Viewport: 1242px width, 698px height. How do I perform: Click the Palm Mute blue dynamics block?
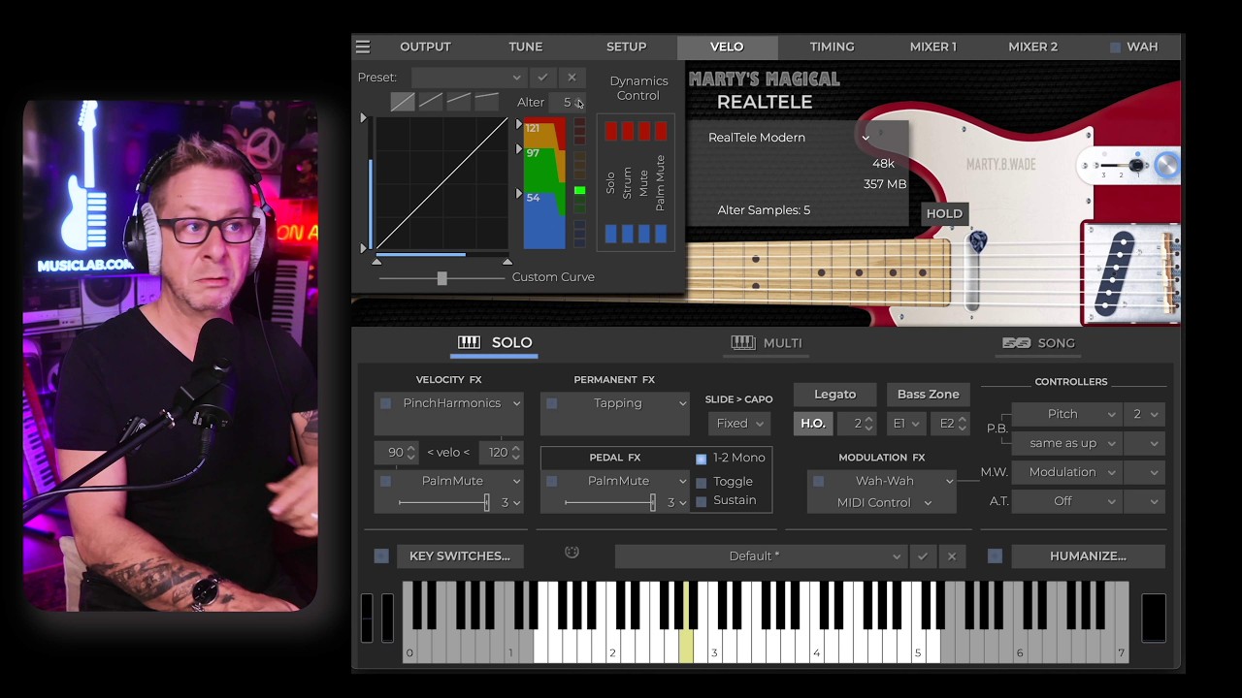coord(661,234)
